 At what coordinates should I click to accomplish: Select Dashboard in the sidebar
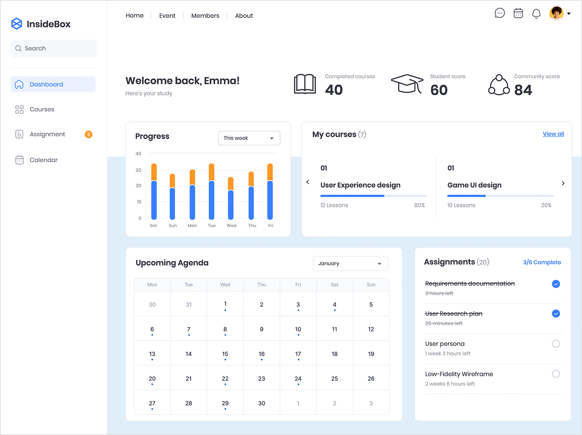[53, 84]
